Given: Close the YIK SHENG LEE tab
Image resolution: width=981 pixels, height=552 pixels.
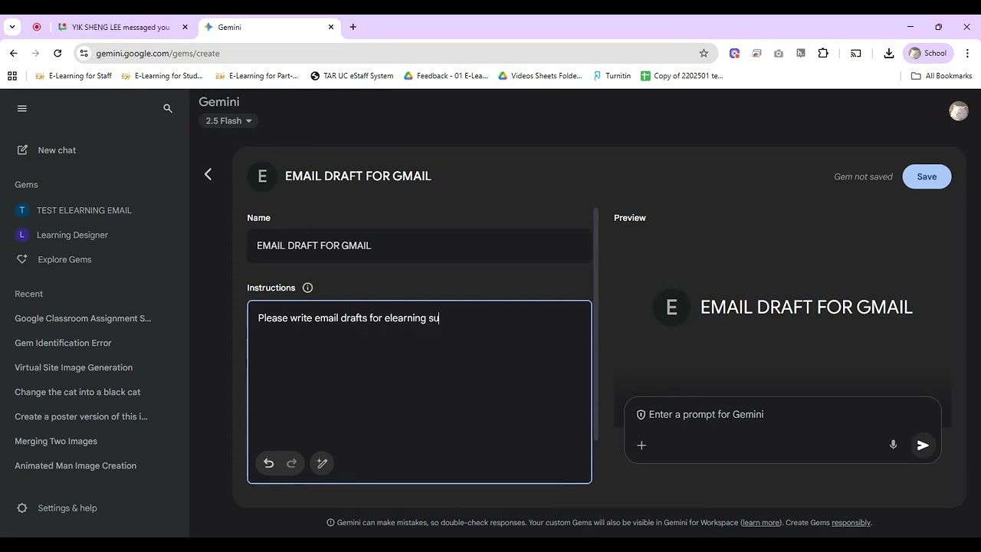Looking at the screenshot, I should (x=185, y=27).
